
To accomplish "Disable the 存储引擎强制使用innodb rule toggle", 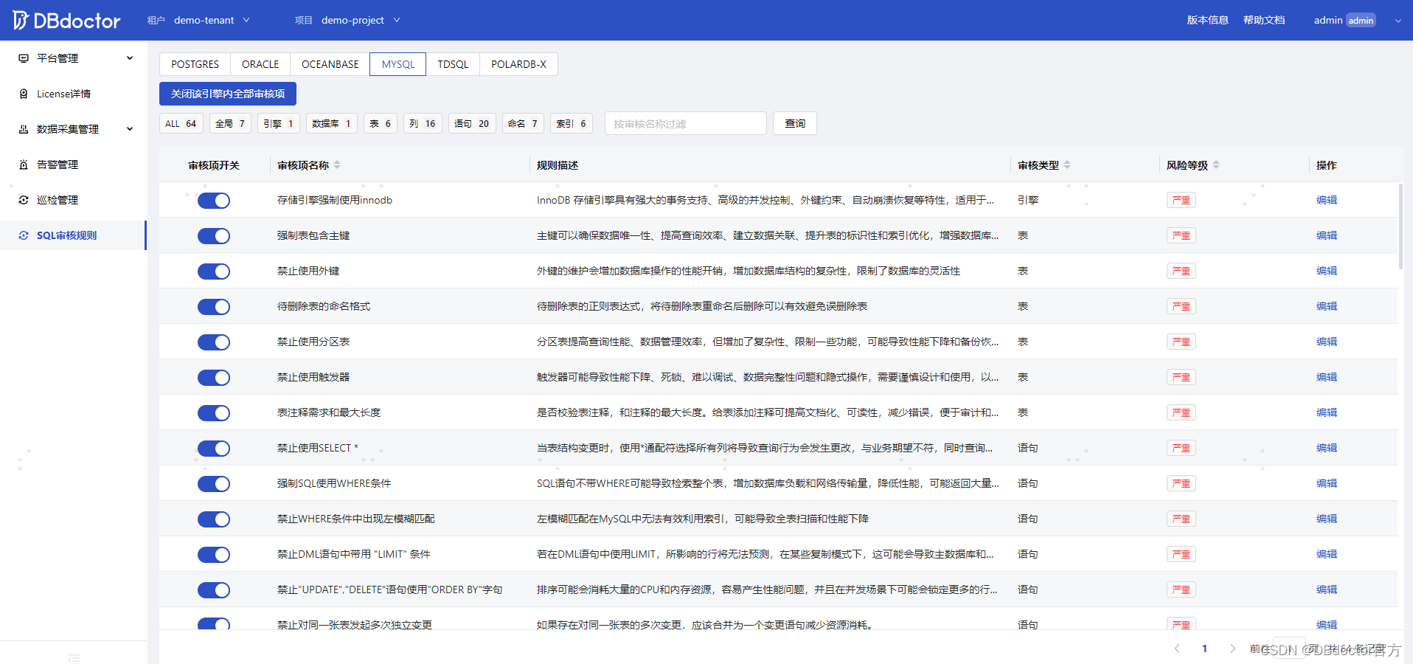I will (213, 200).
